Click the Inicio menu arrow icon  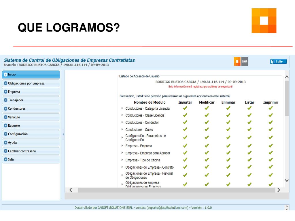click(x=5, y=75)
